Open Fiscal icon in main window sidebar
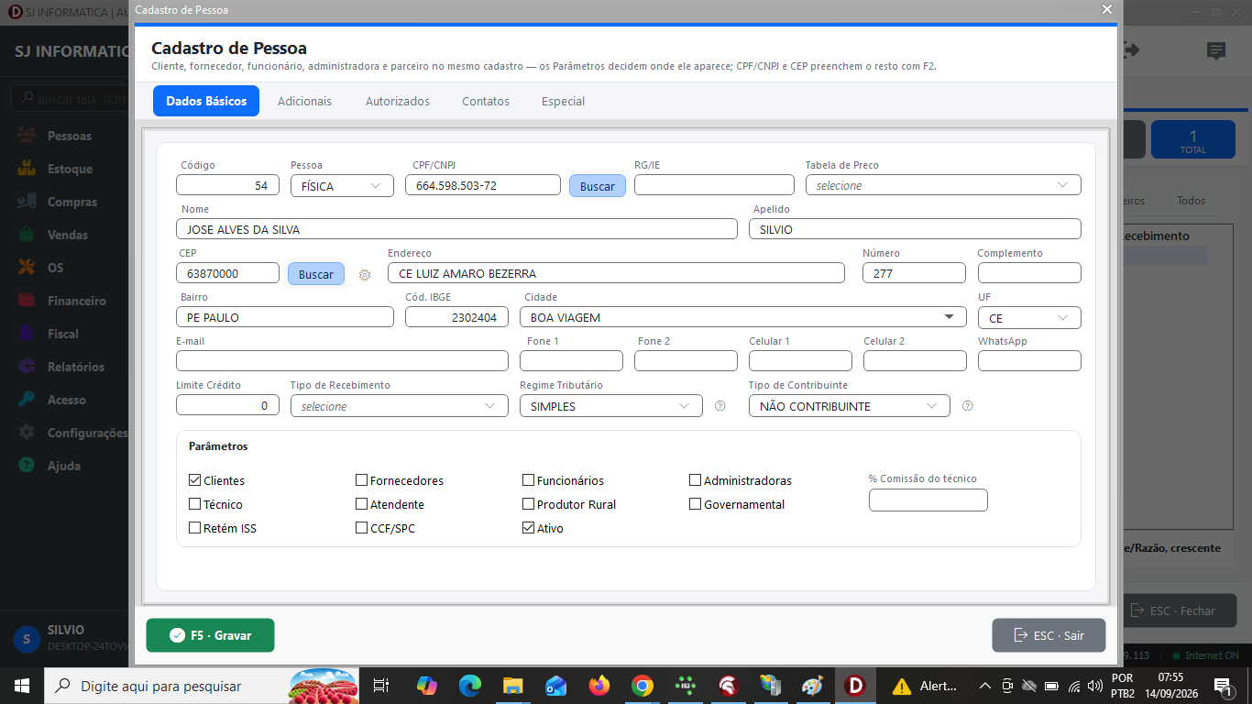This screenshot has width=1252, height=704. click(27, 334)
